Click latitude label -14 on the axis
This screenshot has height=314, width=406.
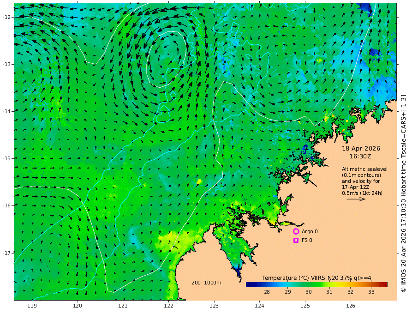[x=7, y=111]
